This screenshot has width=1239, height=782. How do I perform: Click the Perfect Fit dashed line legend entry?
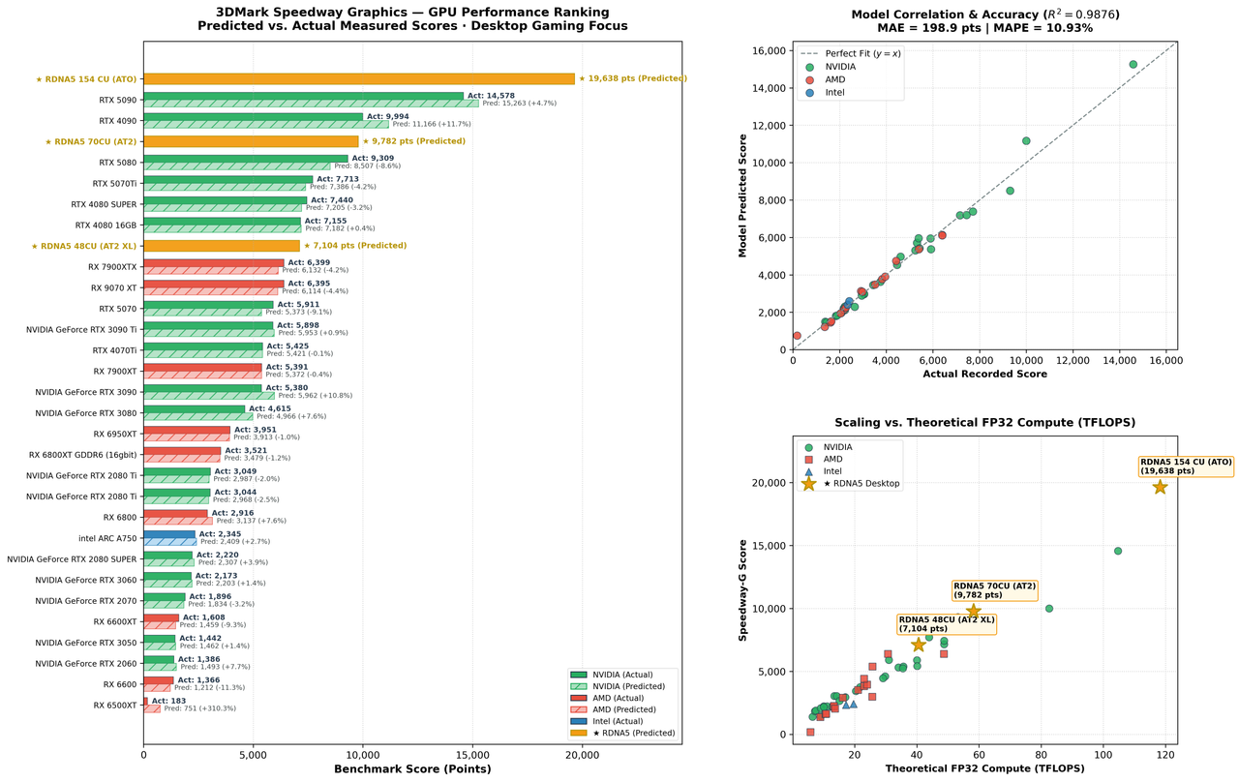[847, 51]
